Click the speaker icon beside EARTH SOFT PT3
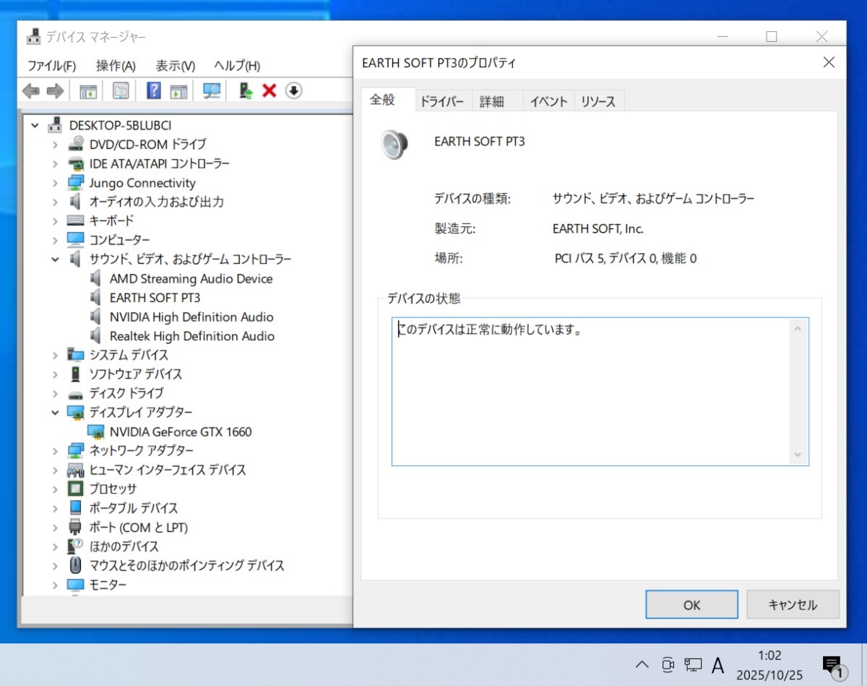This screenshot has width=867, height=686. 95,297
